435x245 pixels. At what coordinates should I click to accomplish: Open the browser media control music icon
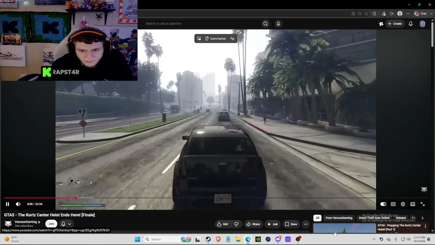(384, 14)
